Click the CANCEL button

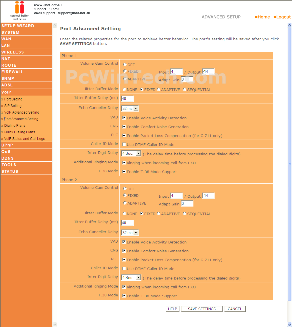coord(235,309)
